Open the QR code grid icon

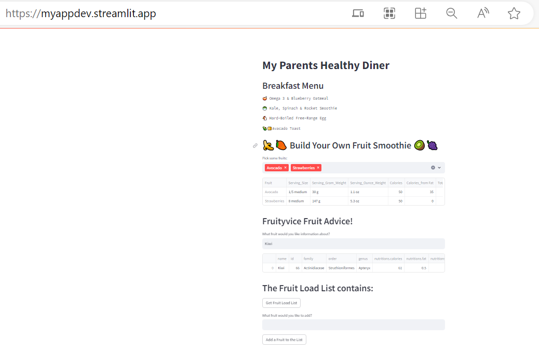pyautogui.click(x=389, y=13)
